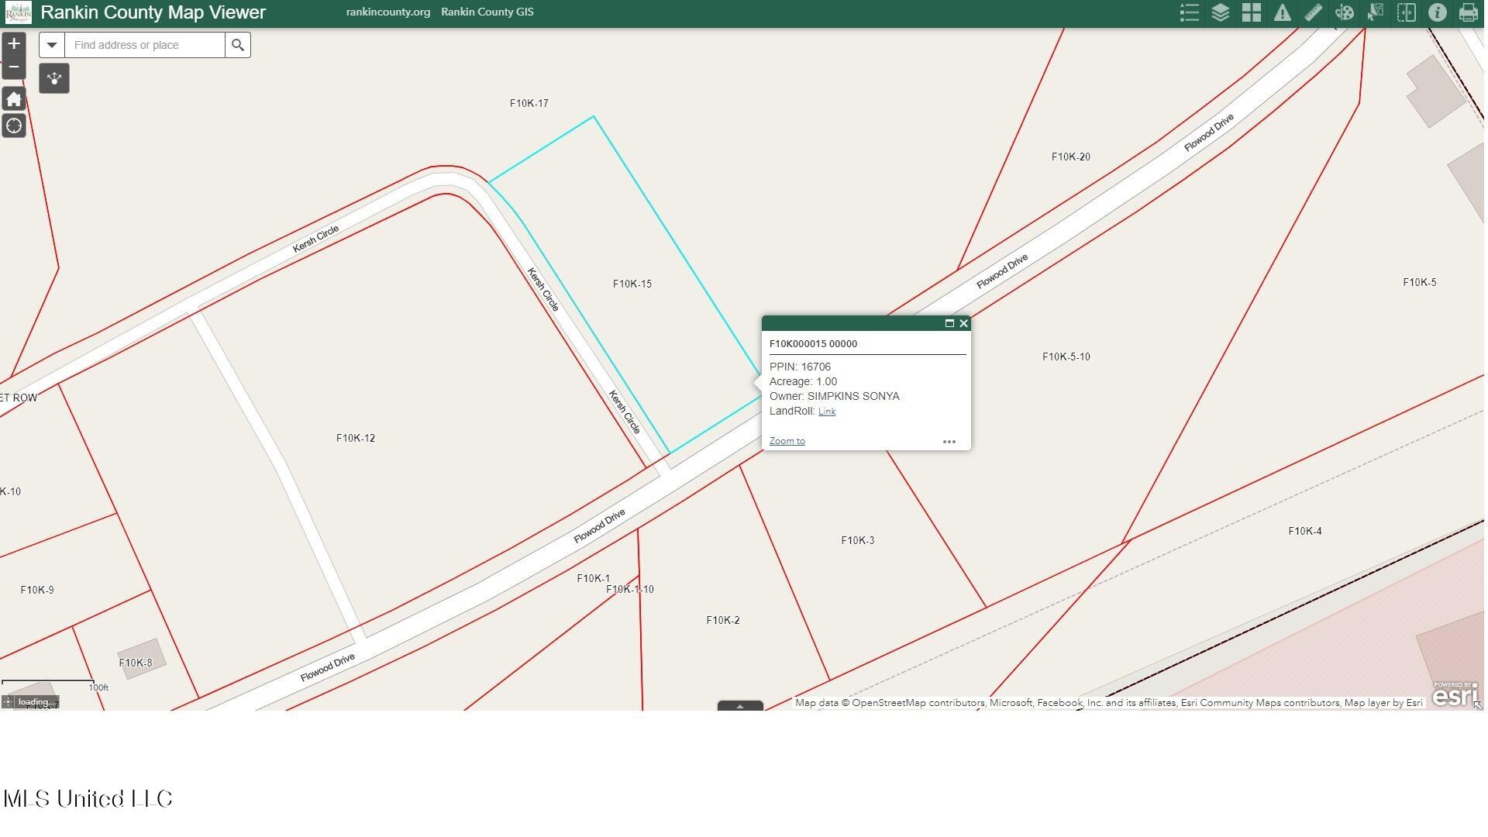1488x837 pixels.
Task: Click the Rankin County GIS header link
Action: (487, 12)
